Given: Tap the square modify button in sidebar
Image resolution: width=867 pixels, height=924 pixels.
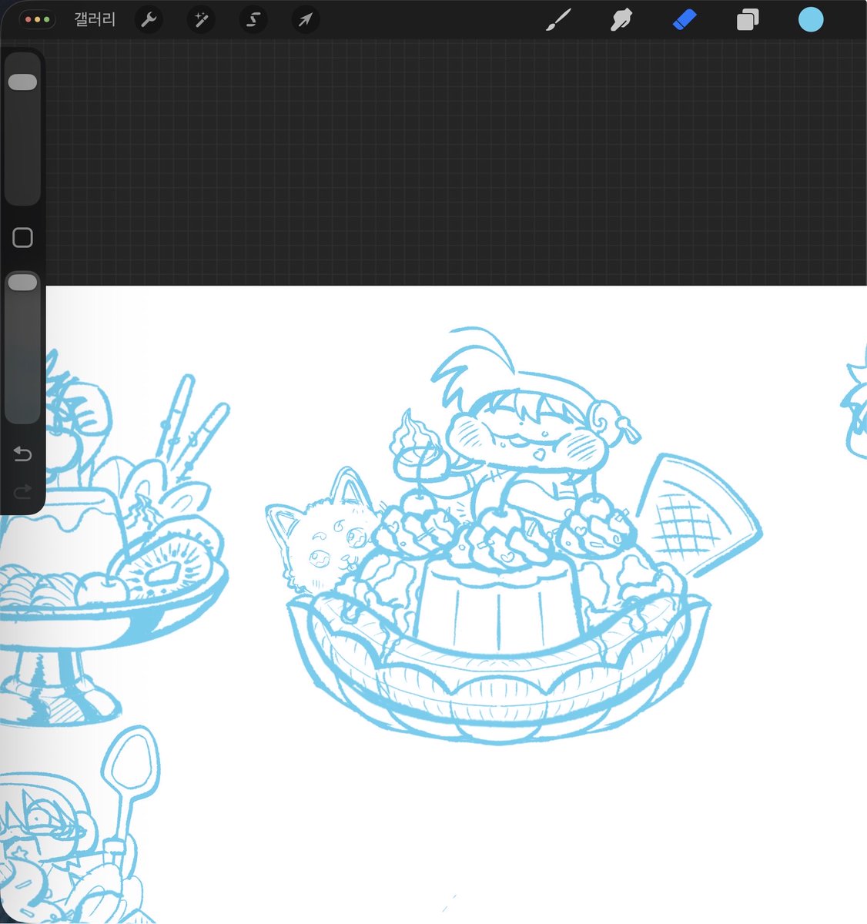Looking at the screenshot, I should (23, 238).
